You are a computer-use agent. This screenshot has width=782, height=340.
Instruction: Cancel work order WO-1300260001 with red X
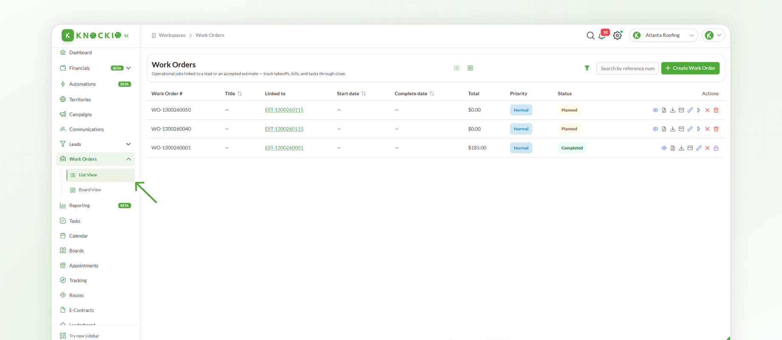click(x=707, y=148)
